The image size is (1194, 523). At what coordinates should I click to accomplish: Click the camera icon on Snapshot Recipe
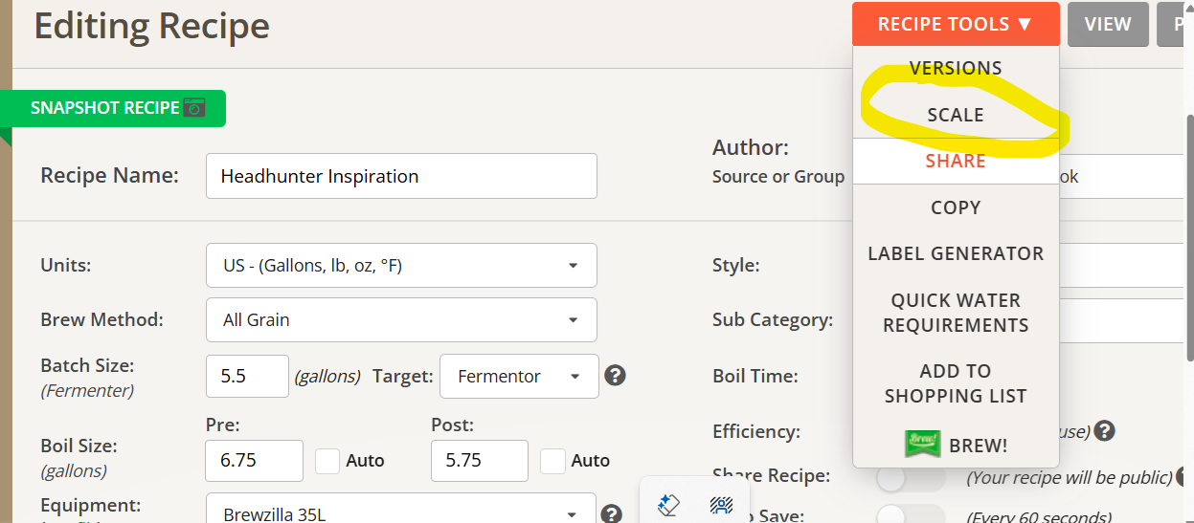[x=194, y=108]
